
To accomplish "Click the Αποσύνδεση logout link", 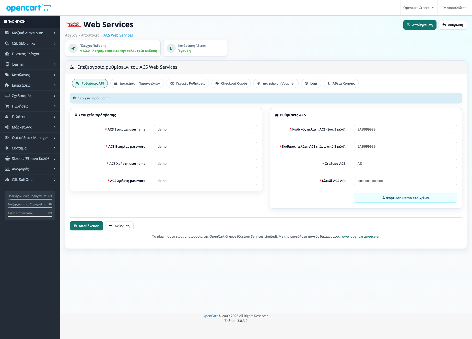I will point(455,8).
